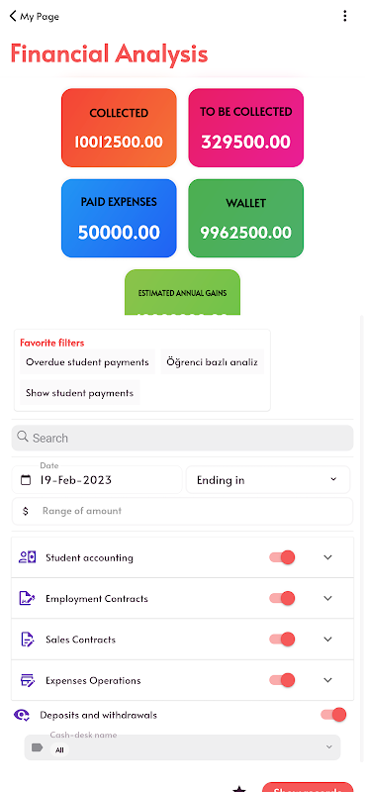The width and height of the screenshot is (365, 792).
Task: Click the eye icon beside Deposits and withdrawals
Action: [22, 715]
